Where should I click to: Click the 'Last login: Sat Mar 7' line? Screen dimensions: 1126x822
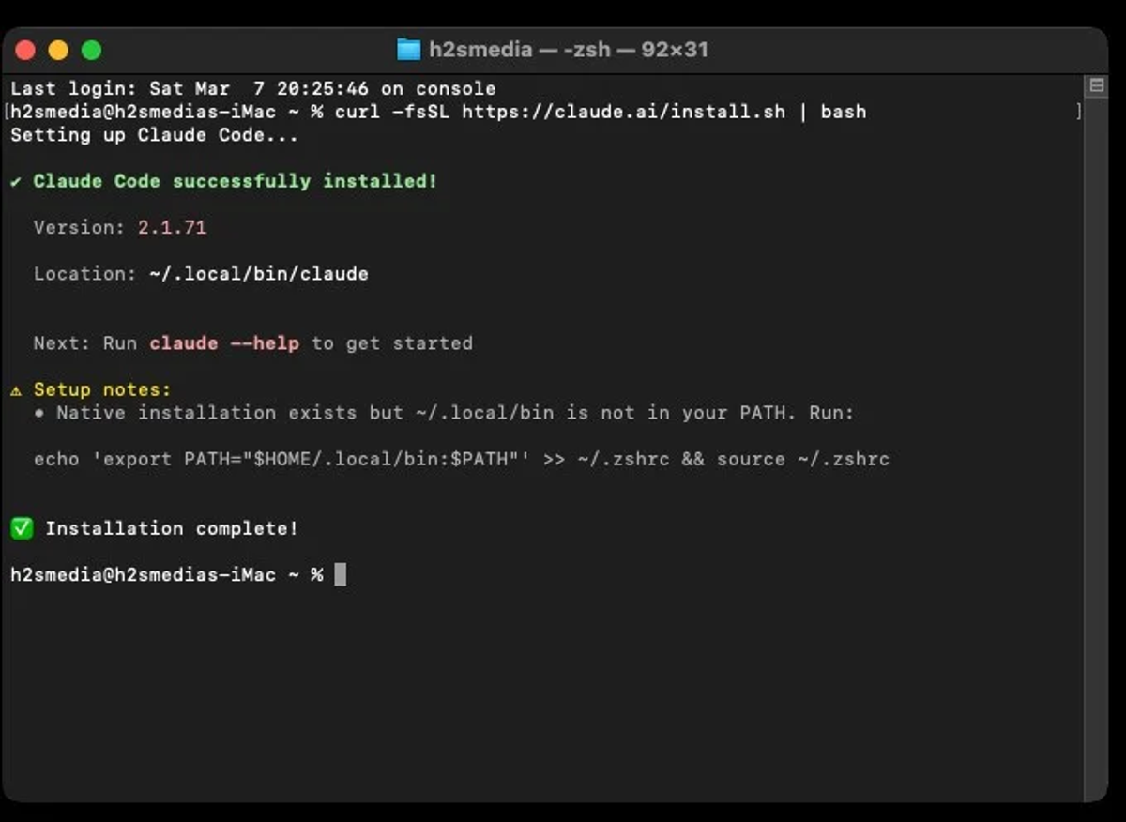click(x=253, y=89)
